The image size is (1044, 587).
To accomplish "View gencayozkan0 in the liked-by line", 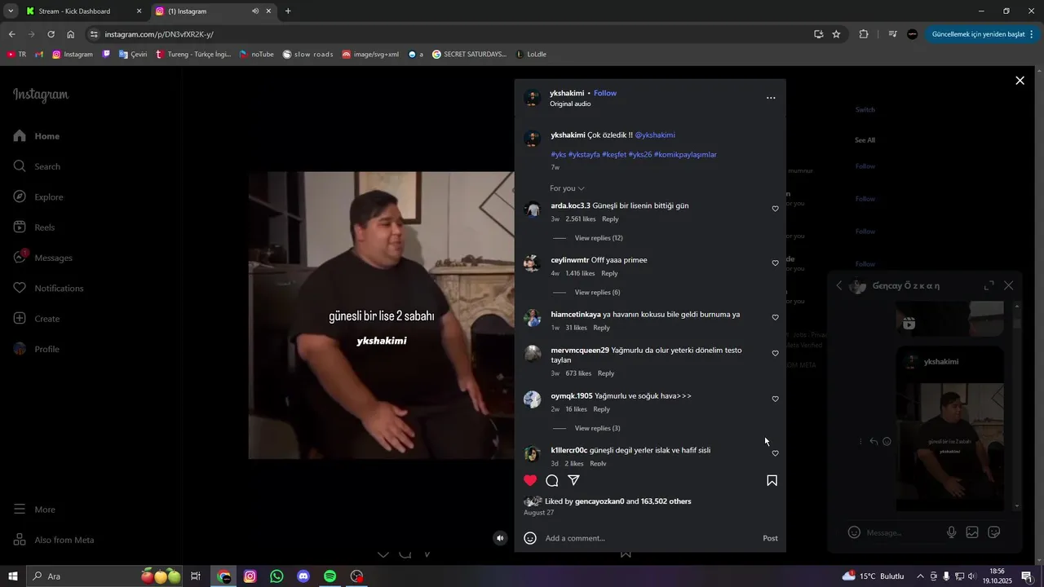I will pyautogui.click(x=599, y=501).
